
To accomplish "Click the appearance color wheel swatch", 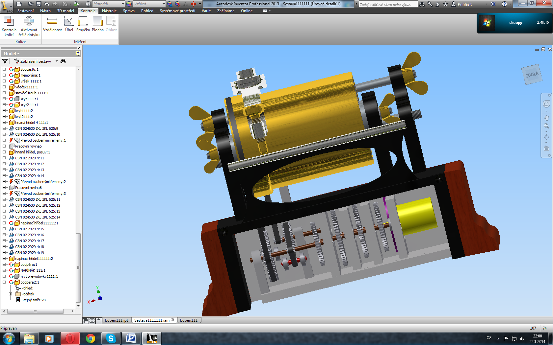I will [x=129, y=4].
